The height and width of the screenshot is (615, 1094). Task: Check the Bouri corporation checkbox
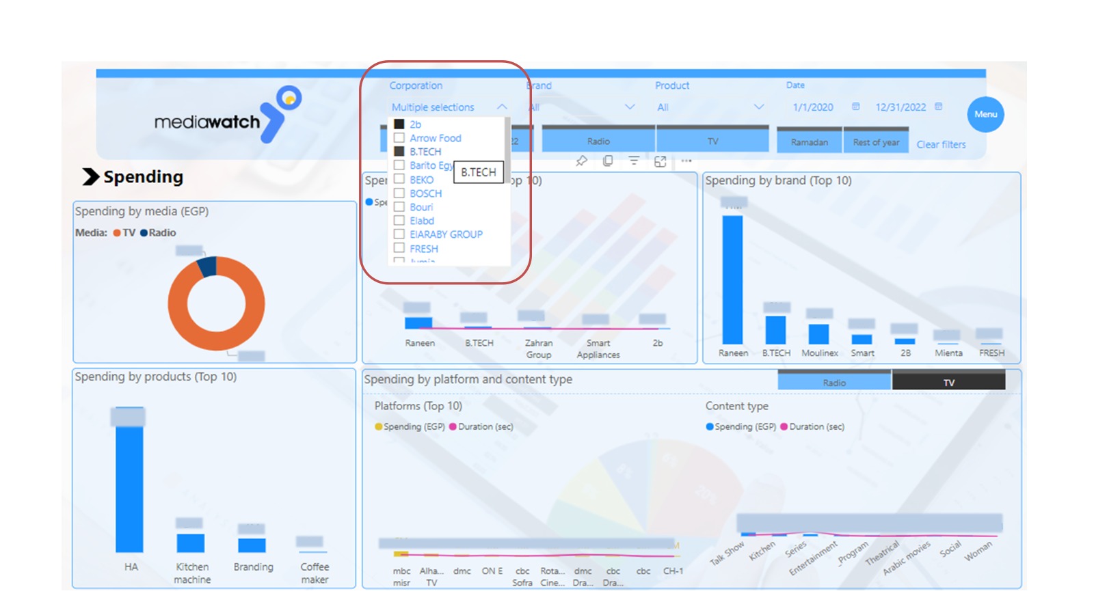[399, 207]
